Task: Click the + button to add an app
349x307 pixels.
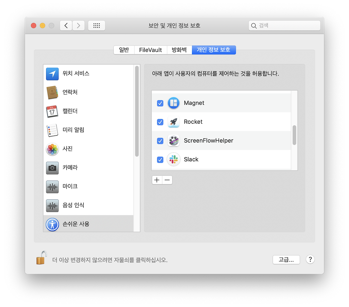Action: [157, 180]
